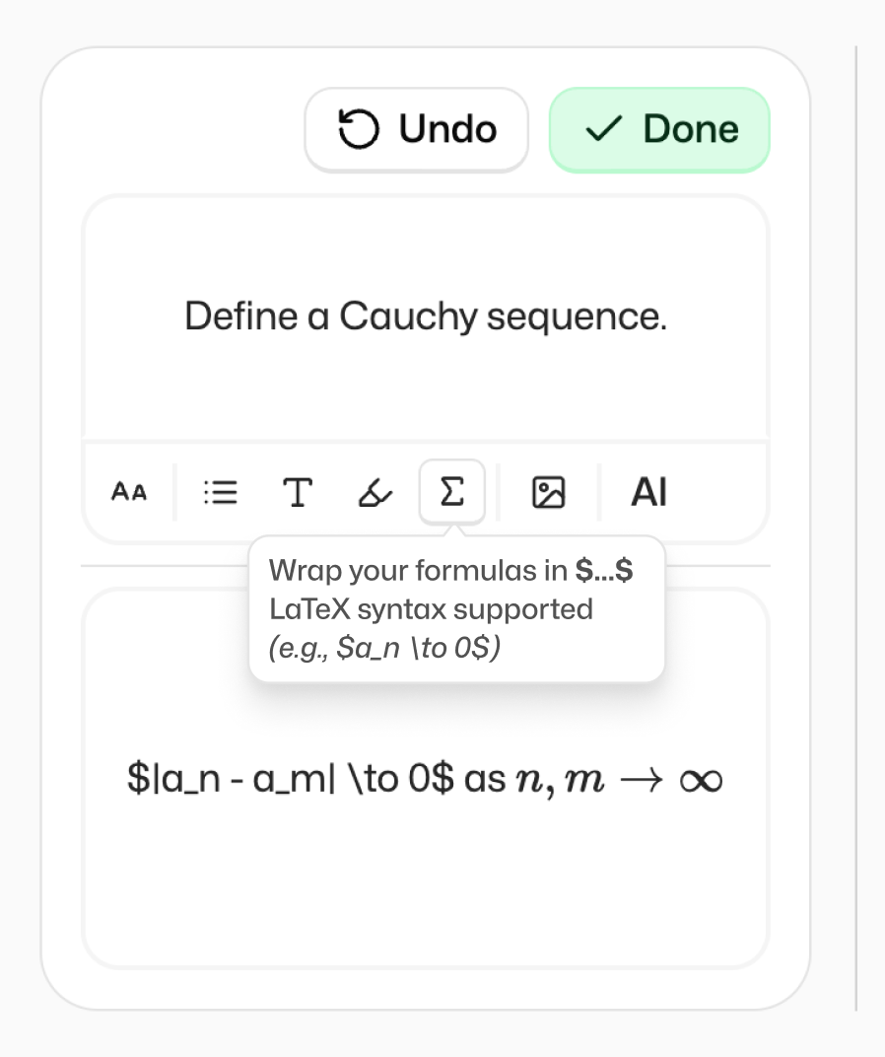The height and width of the screenshot is (1057, 885).
Task: Click the question text 'Define a Cauchy sequence.'
Action: pyautogui.click(x=426, y=317)
